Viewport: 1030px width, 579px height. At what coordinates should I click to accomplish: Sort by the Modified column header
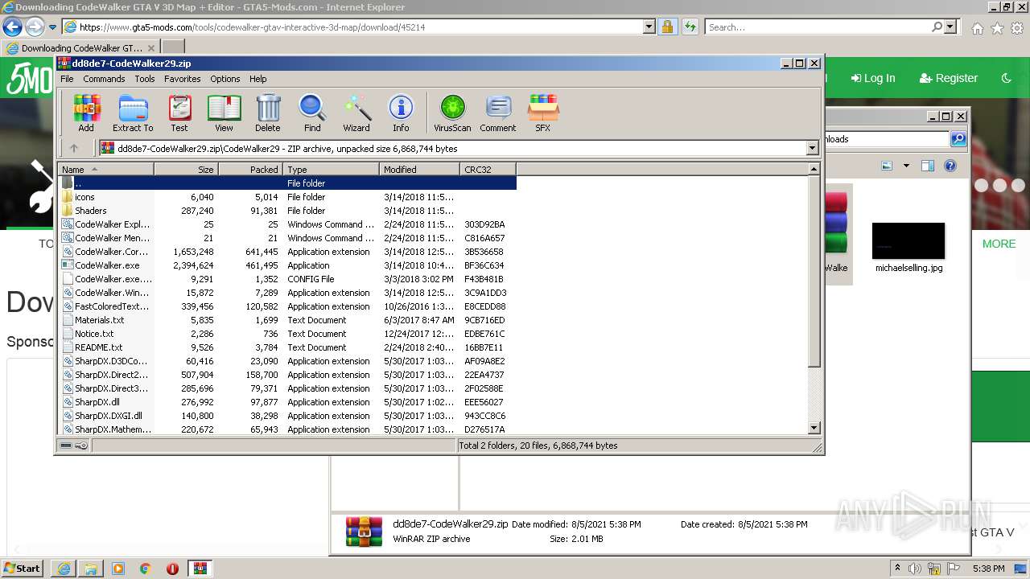coord(419,169)
